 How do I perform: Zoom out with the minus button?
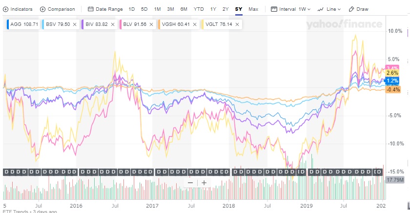190,183
